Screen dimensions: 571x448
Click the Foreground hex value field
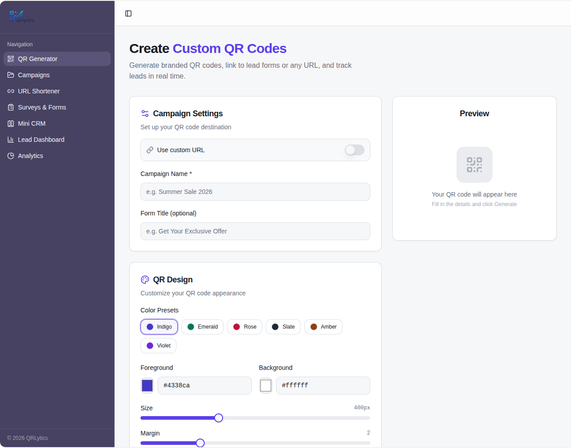205,386
